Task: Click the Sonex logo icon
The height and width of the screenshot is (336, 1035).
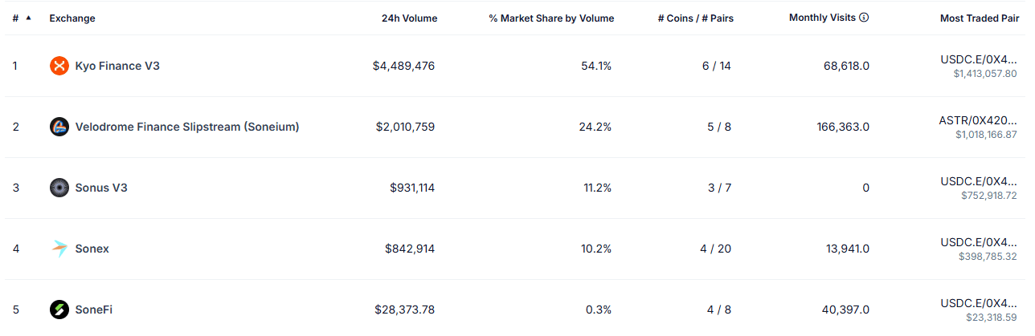Action: 59,249
